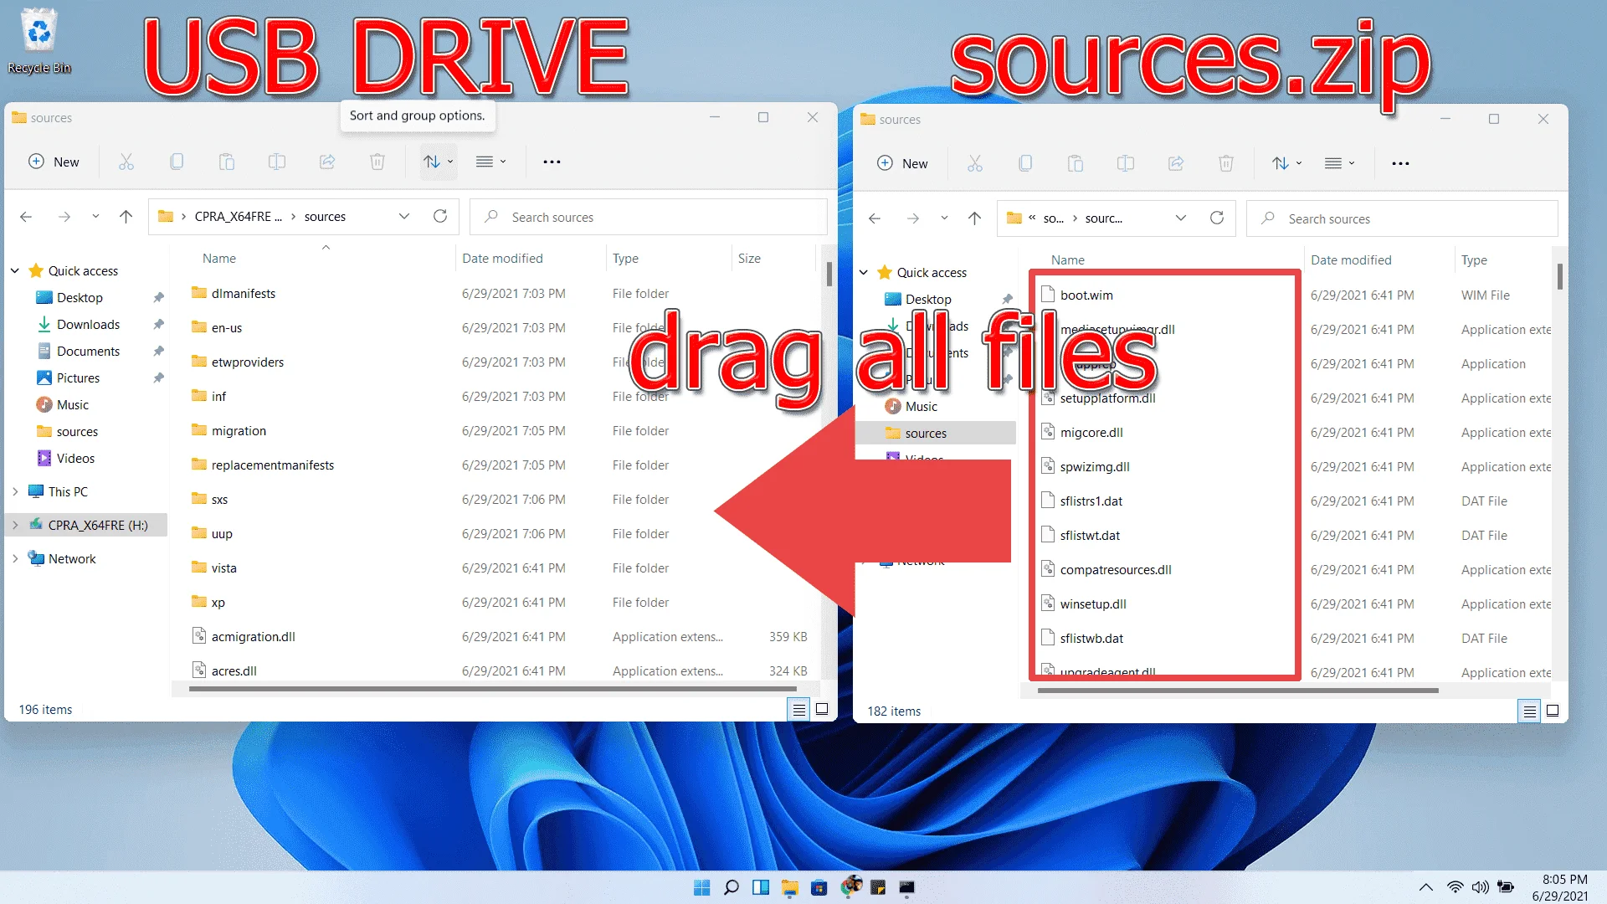Click the Rename icon in right Explorer window
The image size is (1607, 904).
click(1126, 163)
